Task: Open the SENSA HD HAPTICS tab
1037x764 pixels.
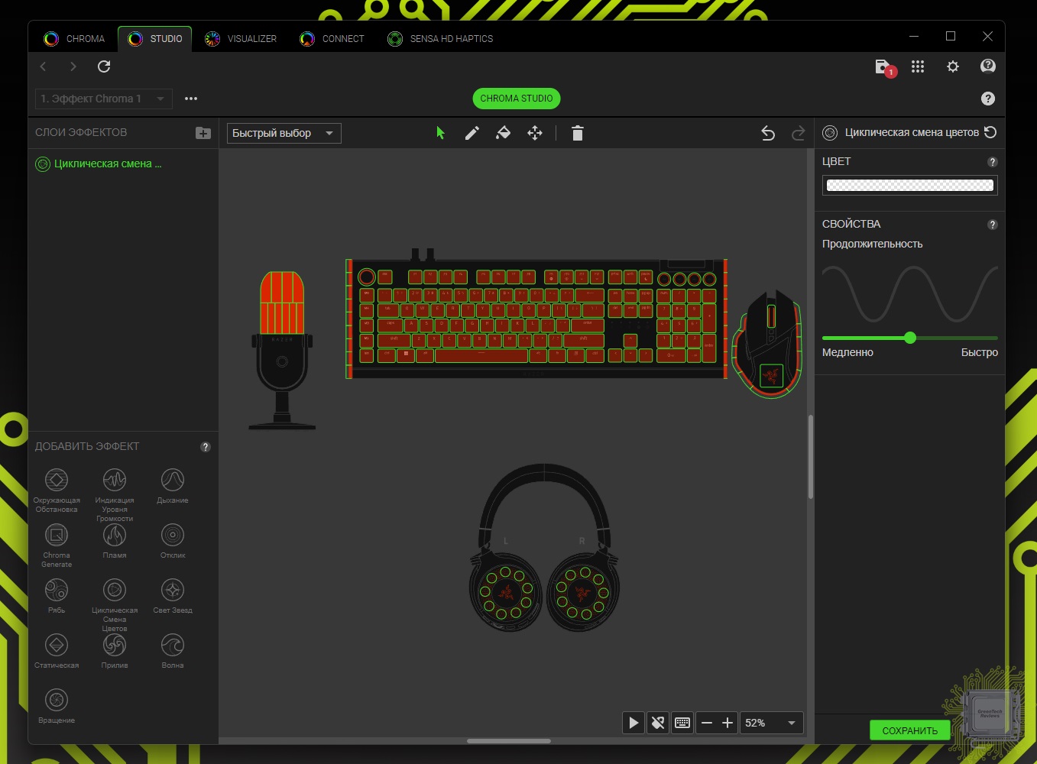Action: click(440, 38)
